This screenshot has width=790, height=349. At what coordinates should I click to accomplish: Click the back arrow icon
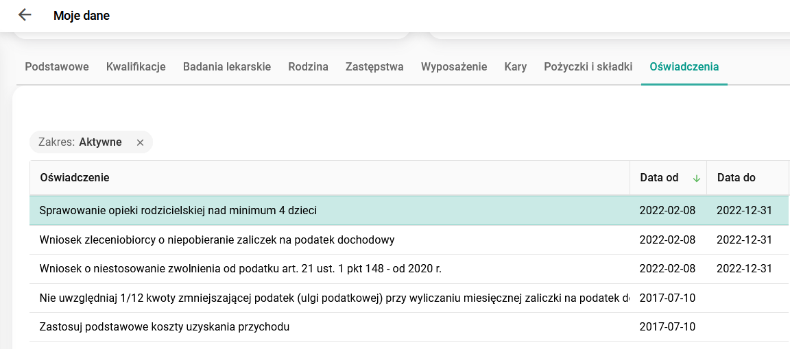point(25,15)
